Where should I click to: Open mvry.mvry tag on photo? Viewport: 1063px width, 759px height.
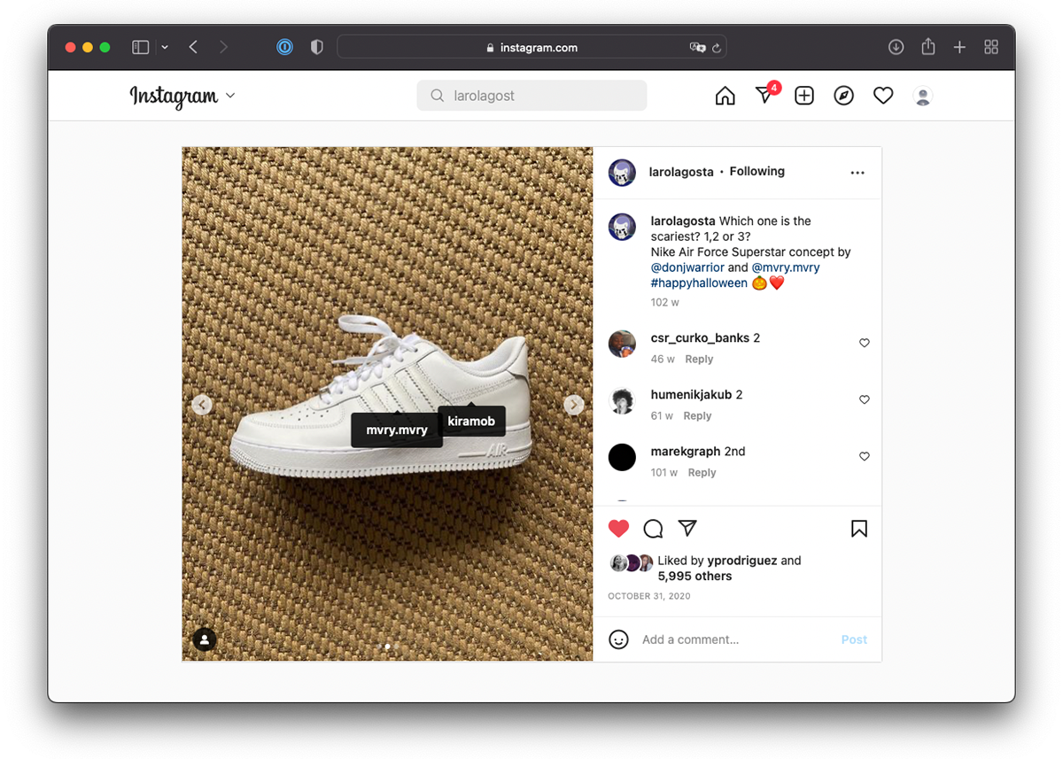397,430
